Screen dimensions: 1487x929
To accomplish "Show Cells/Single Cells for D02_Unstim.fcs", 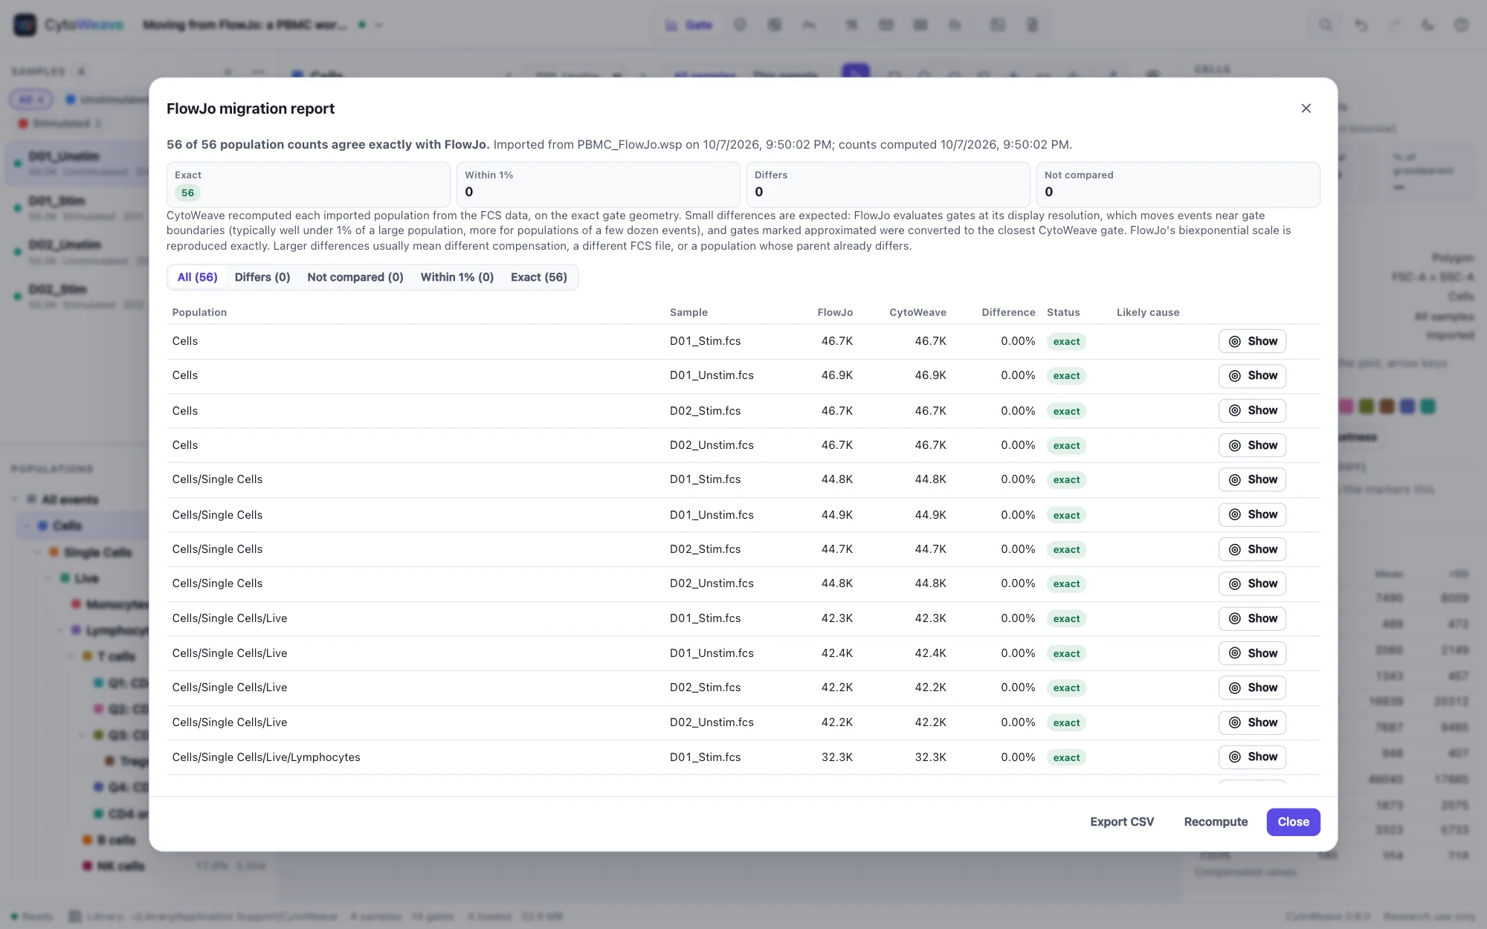I will click(x=1252, y=583).
